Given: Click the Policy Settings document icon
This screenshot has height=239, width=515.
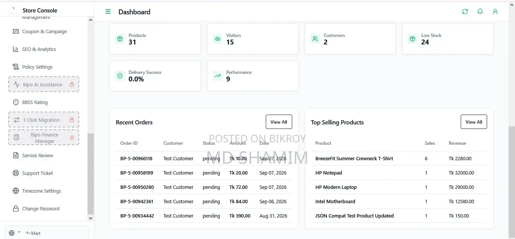Looking at the screenshot, I should click(x=16, y=67).
